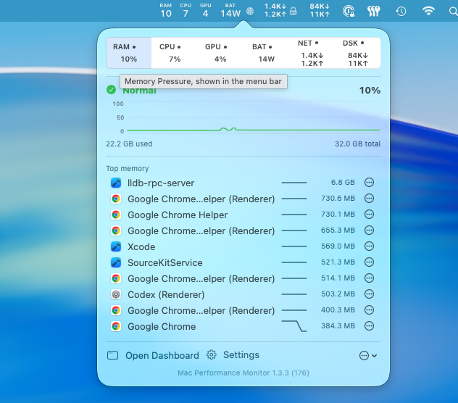Click the SourceKitService hammer icon

(x=116, y=262)
